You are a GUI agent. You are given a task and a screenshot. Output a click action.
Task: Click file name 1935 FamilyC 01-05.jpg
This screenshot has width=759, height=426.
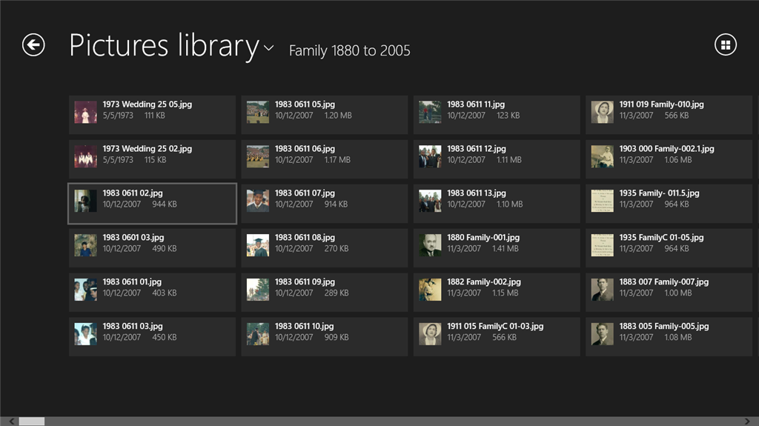662,238
